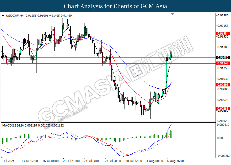Select the red 0.90385 support price tag

(222, 109)
